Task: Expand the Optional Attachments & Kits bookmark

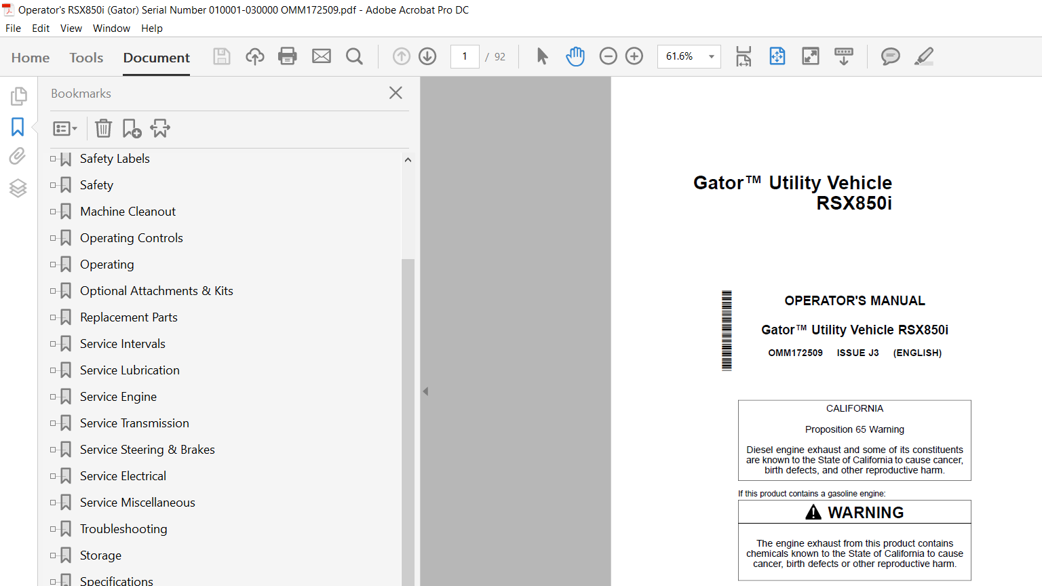Action: [53, 291]
